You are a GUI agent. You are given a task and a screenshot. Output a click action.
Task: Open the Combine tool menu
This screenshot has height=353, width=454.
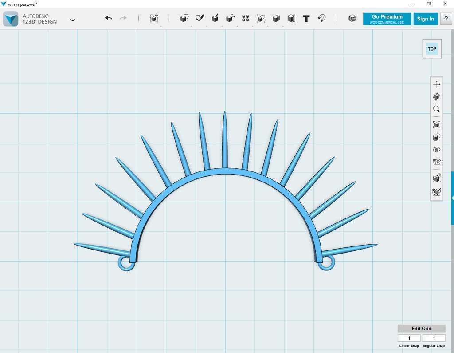click(276, 18)
